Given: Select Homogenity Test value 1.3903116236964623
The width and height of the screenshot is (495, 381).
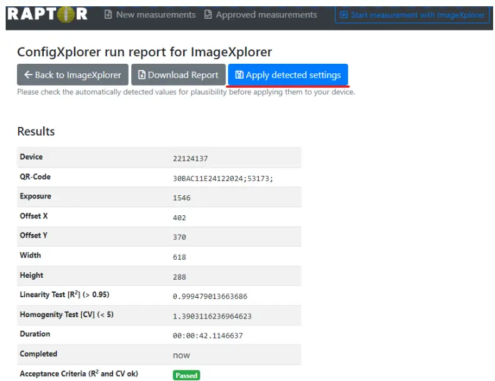Looking at the screenshot, I should coord(212,316).
